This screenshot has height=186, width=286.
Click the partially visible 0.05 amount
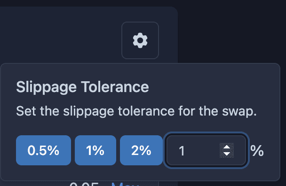tap(84, 184)
